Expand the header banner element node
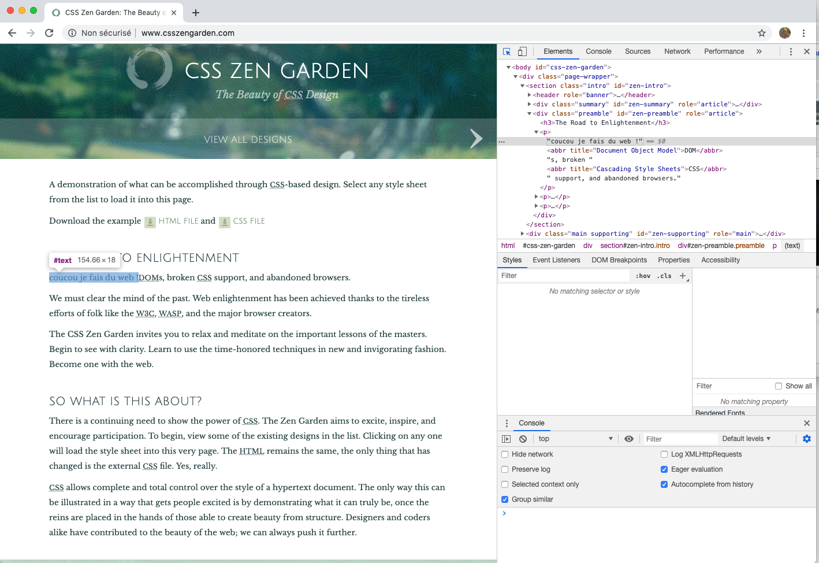 530,95
